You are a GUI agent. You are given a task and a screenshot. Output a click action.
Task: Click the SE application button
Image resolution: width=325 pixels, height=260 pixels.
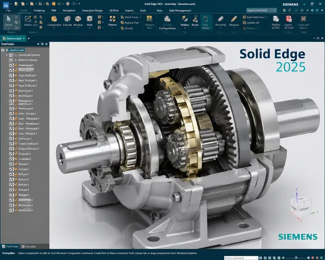click(x=6, y=5)
